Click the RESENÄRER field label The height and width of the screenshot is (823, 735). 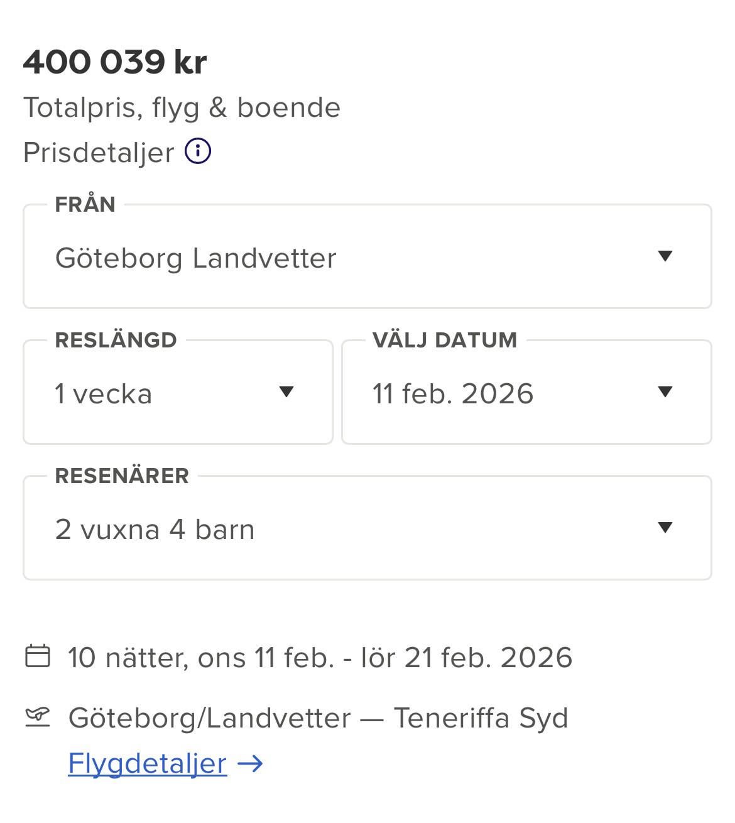(122, 476)
